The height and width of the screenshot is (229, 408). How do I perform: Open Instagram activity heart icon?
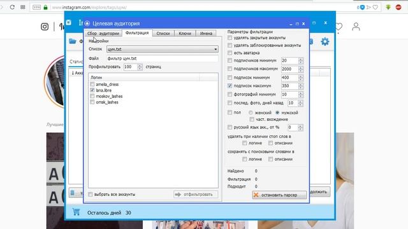click(339, 27)
